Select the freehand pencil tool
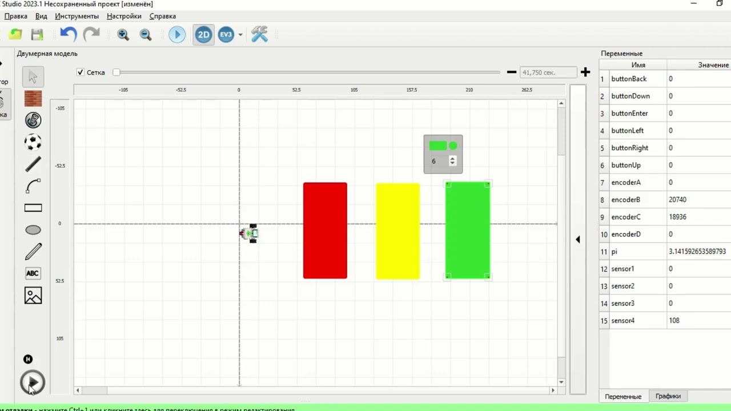This screenshot has width=731, height=411. click(x=33, y=252)
